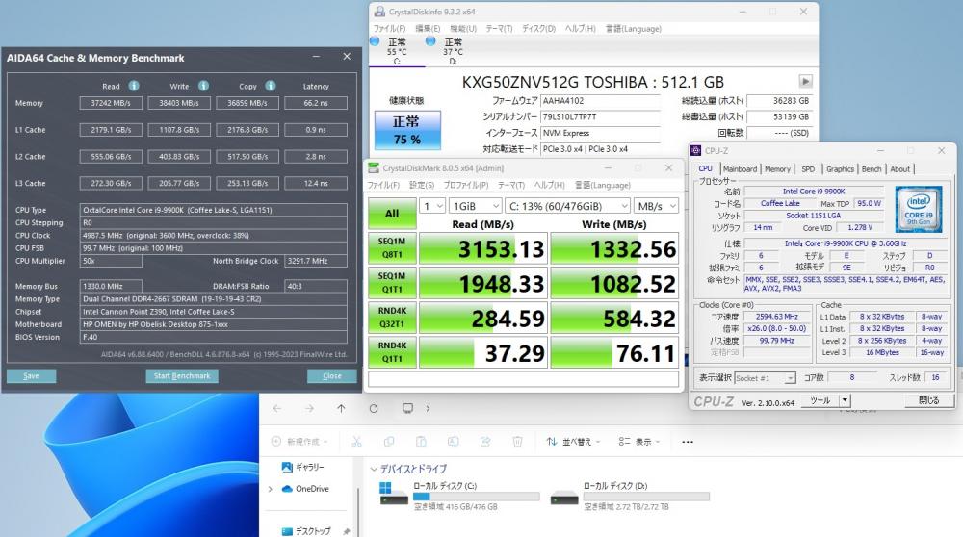
Task: Click the Copy icon in Explorer toolbar
Action: [389, 442]
